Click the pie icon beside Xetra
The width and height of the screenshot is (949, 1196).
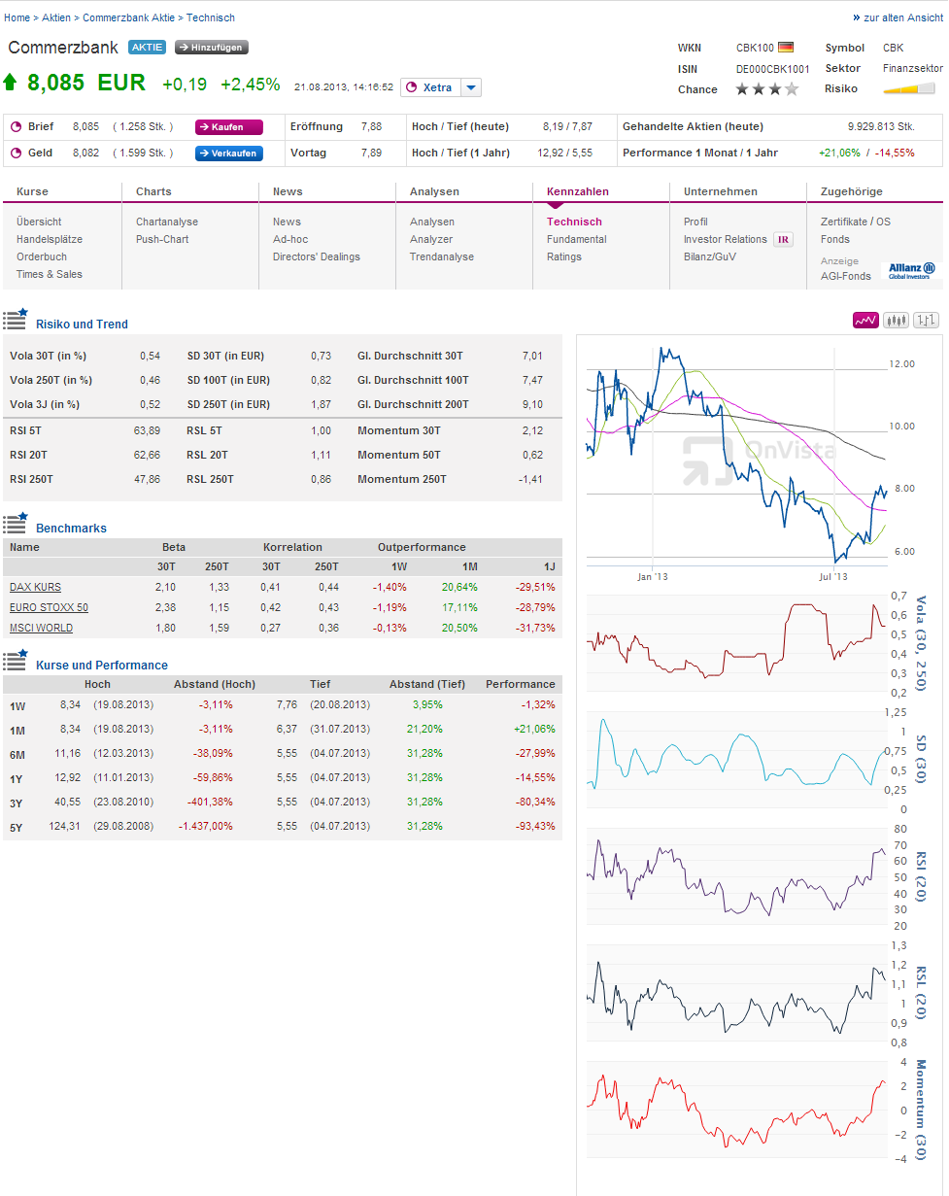click(x=411, y=87)
